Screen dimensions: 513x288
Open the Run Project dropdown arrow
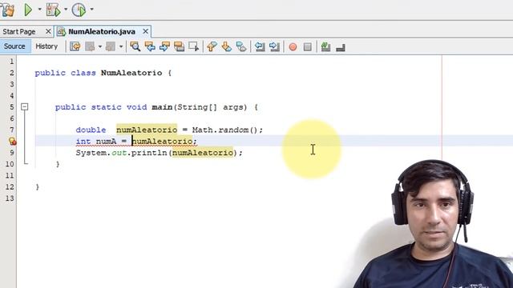coord(39,10)
